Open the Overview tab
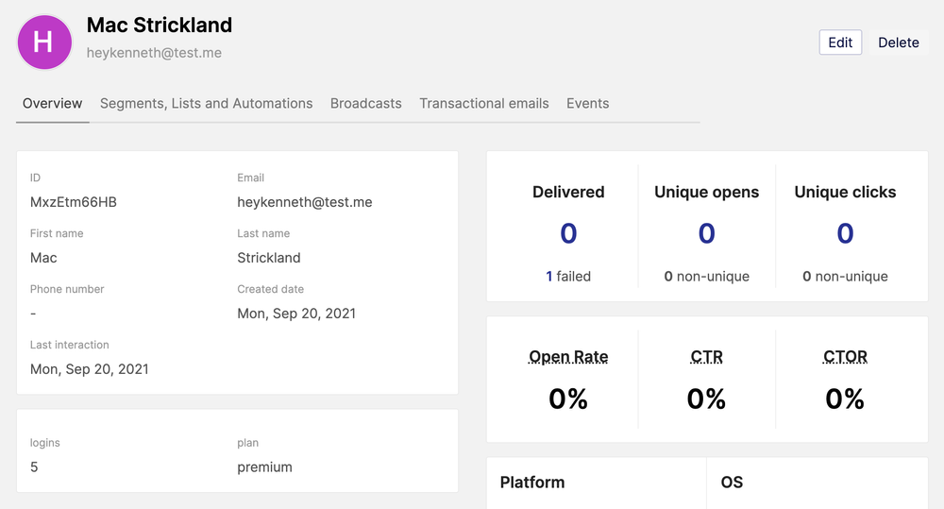The width and height of the screenshot is (944, 509). coord(52,104)
